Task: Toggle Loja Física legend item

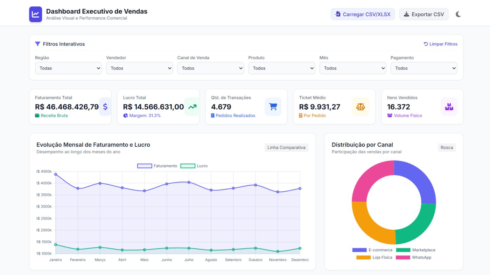Action: (x=374, y=258)
